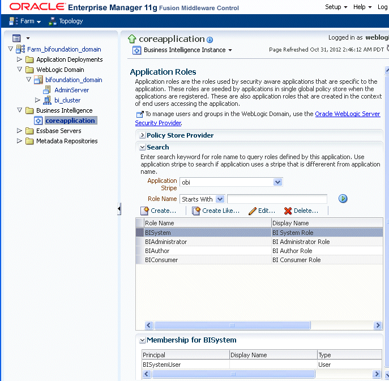Click the roles table scroll-right arrow
Image resolution: width=389 pixels, height=381 pixels.
point(378,325)
